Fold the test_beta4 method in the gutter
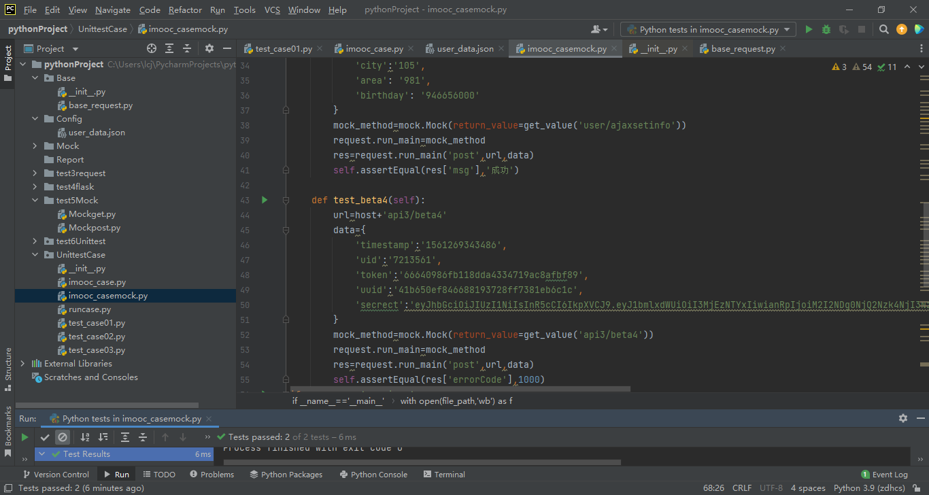This screenshot has width=929, height=495. pos(286,200)
